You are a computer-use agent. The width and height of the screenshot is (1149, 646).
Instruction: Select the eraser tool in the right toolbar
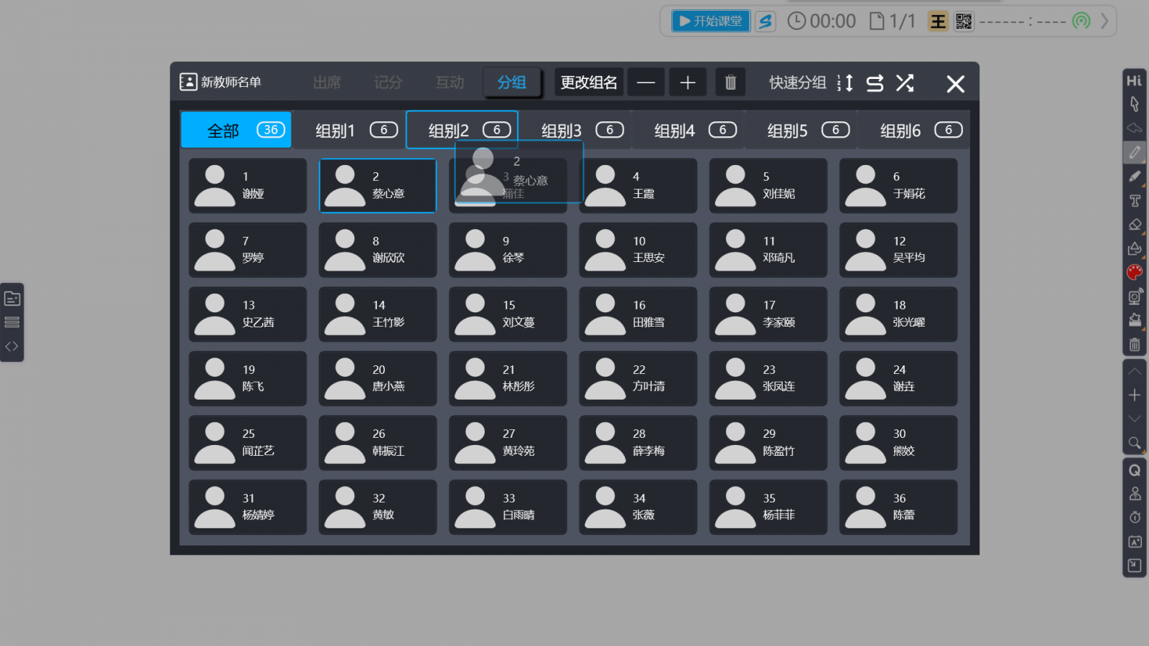pyautogui.click(x=1135, y=225)
